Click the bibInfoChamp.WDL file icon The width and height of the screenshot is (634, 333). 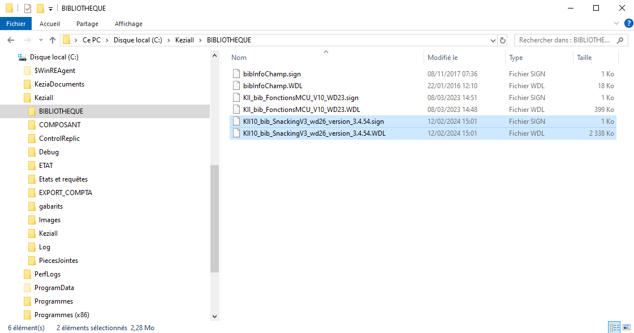tap(237, 86)
